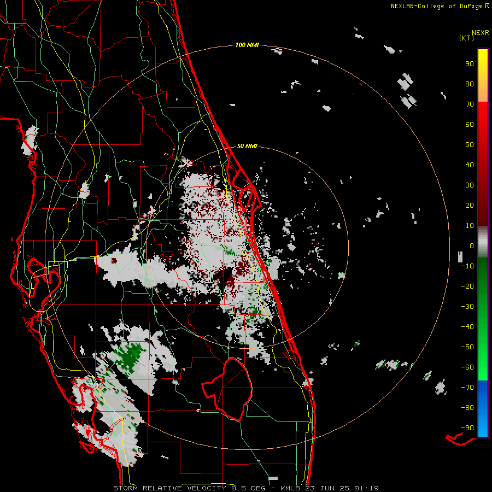Screen dimensions: 492x492
Task: Select the -90 scale label
Action: click(467, 428)
